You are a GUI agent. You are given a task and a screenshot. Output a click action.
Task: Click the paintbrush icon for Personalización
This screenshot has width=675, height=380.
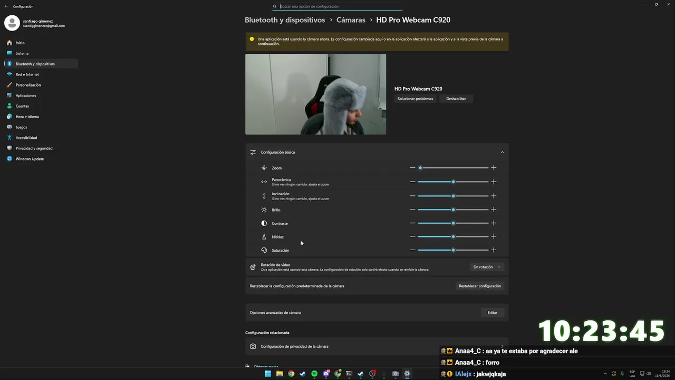coord(9,85)
